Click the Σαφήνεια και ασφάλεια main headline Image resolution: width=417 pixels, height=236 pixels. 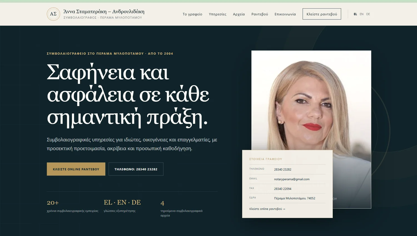coord(128,95)
